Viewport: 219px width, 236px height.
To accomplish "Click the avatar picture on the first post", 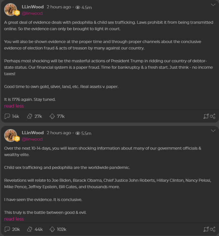I will pyautogui.click(x=11, y=10).
